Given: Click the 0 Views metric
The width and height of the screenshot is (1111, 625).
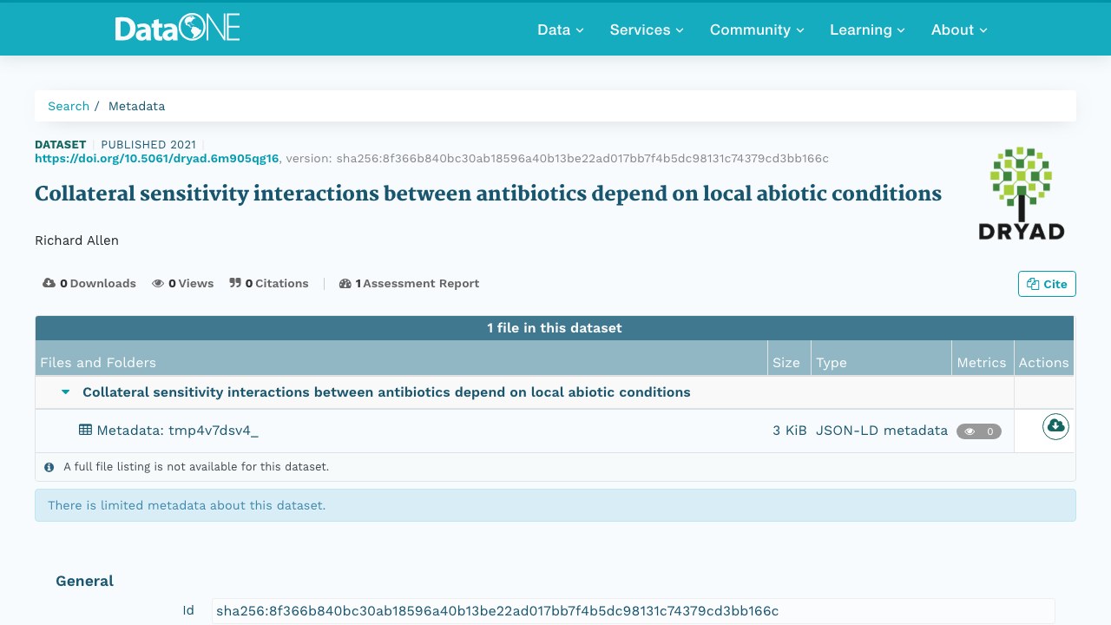Looking at the screenshot, I should click(x=182, y=283).
